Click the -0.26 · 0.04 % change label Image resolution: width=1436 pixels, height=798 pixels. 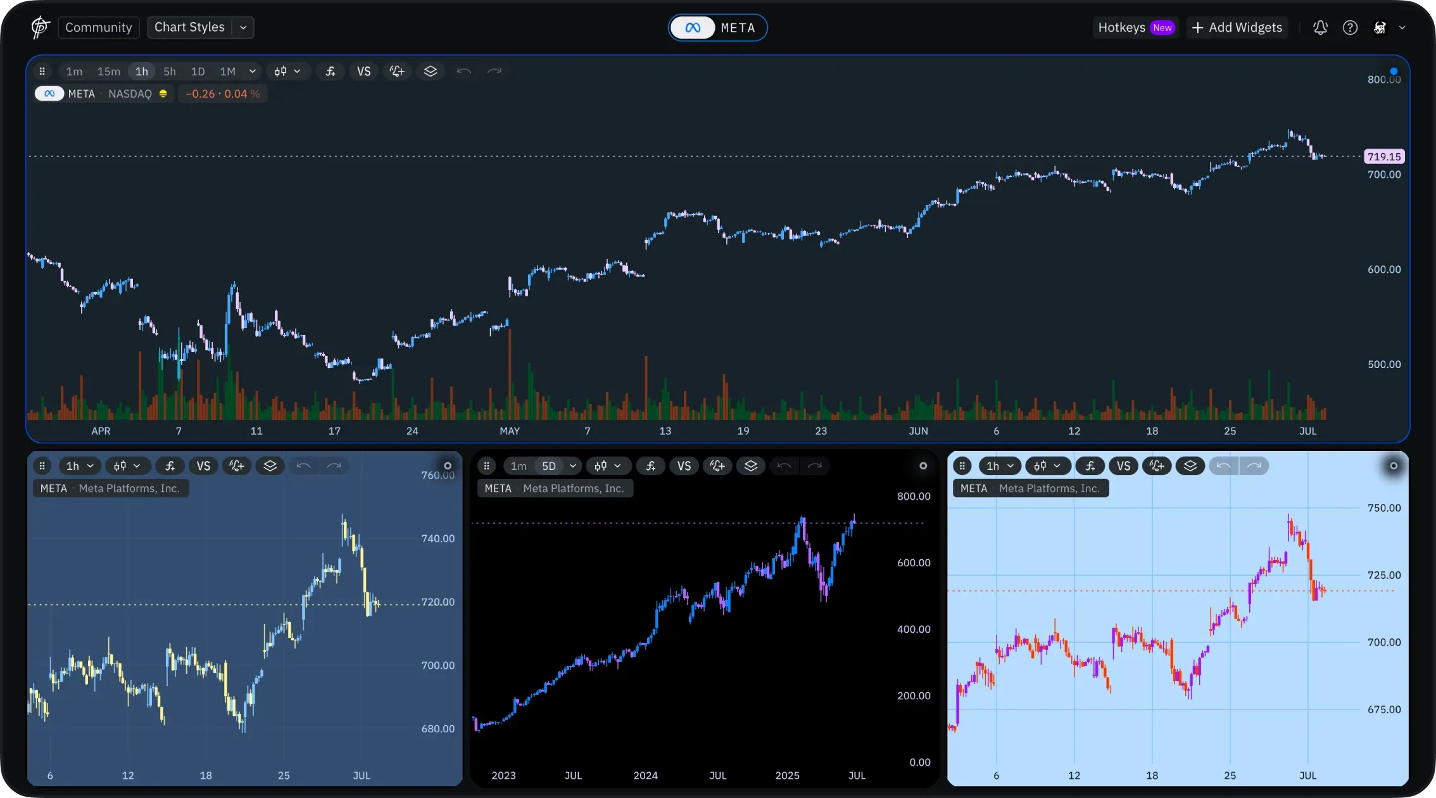coord(222,94)
